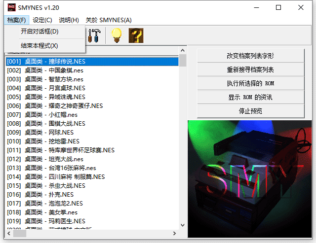This screenshot has width=316, height=243.
Task: Minimize the SMYNES window
Action: (256, 8)
